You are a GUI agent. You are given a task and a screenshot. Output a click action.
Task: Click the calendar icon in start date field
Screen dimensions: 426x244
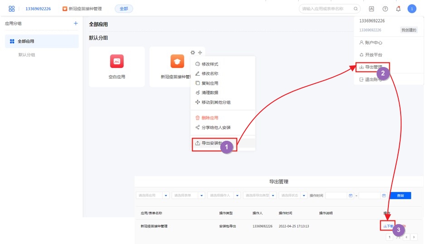tap(350, 196)
